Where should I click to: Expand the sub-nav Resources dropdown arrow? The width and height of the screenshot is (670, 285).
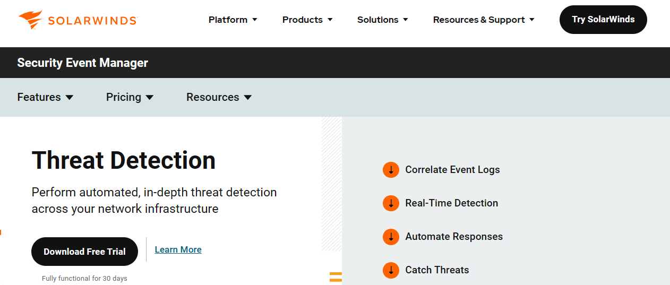(247, 98)
